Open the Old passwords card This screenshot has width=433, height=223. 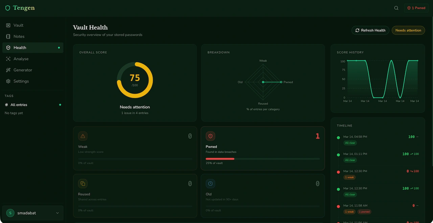coord(263,196)
